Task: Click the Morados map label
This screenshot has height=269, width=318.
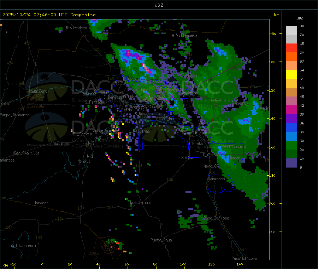Action: [41, 203]
